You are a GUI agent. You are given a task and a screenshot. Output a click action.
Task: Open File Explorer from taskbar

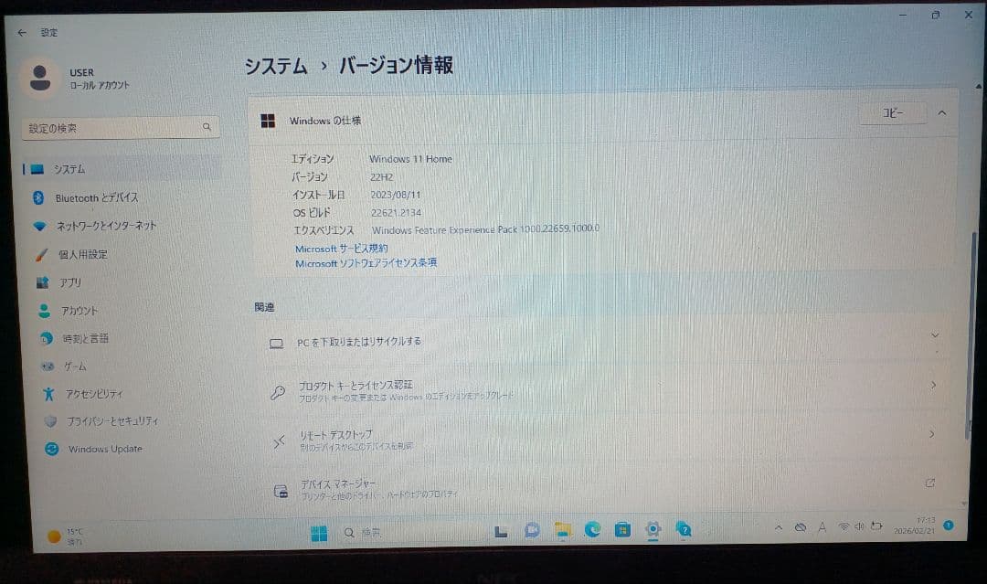563,531
